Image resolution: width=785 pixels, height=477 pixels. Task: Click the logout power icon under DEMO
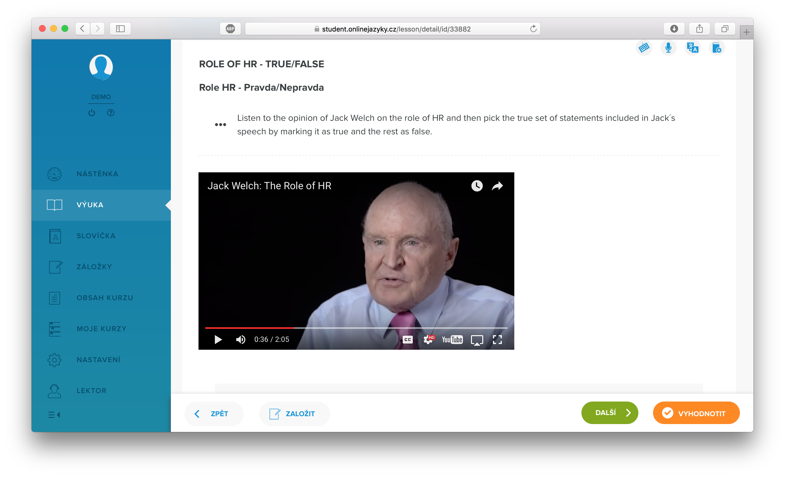[92, 113]
